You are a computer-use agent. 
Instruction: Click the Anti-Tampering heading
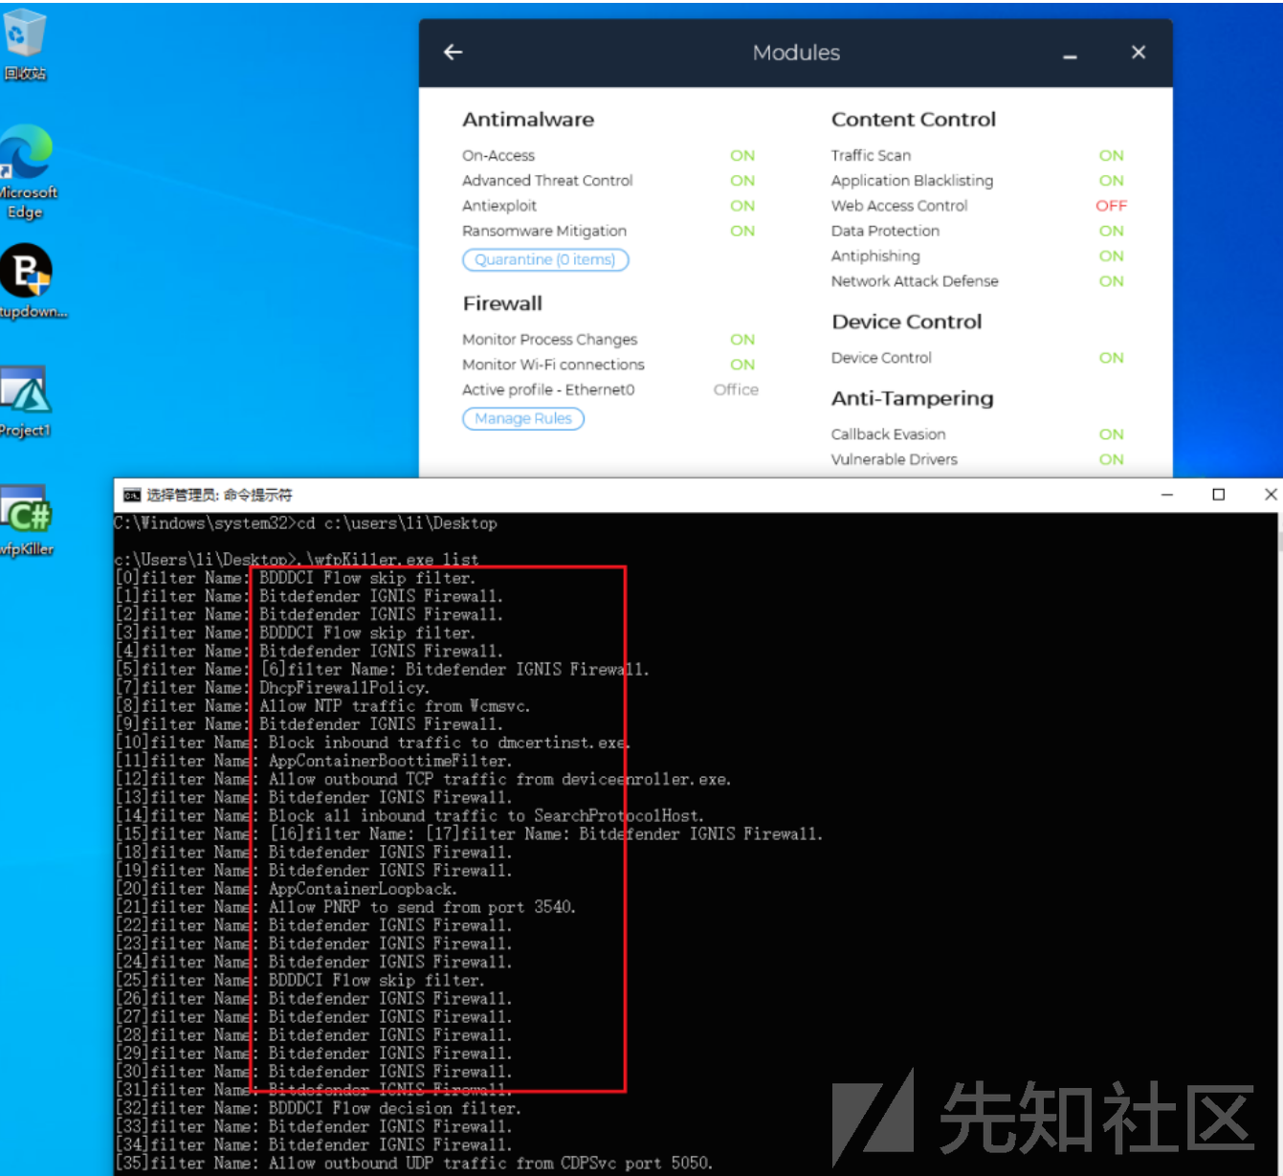pyautogui.click(x=913, y=399)
